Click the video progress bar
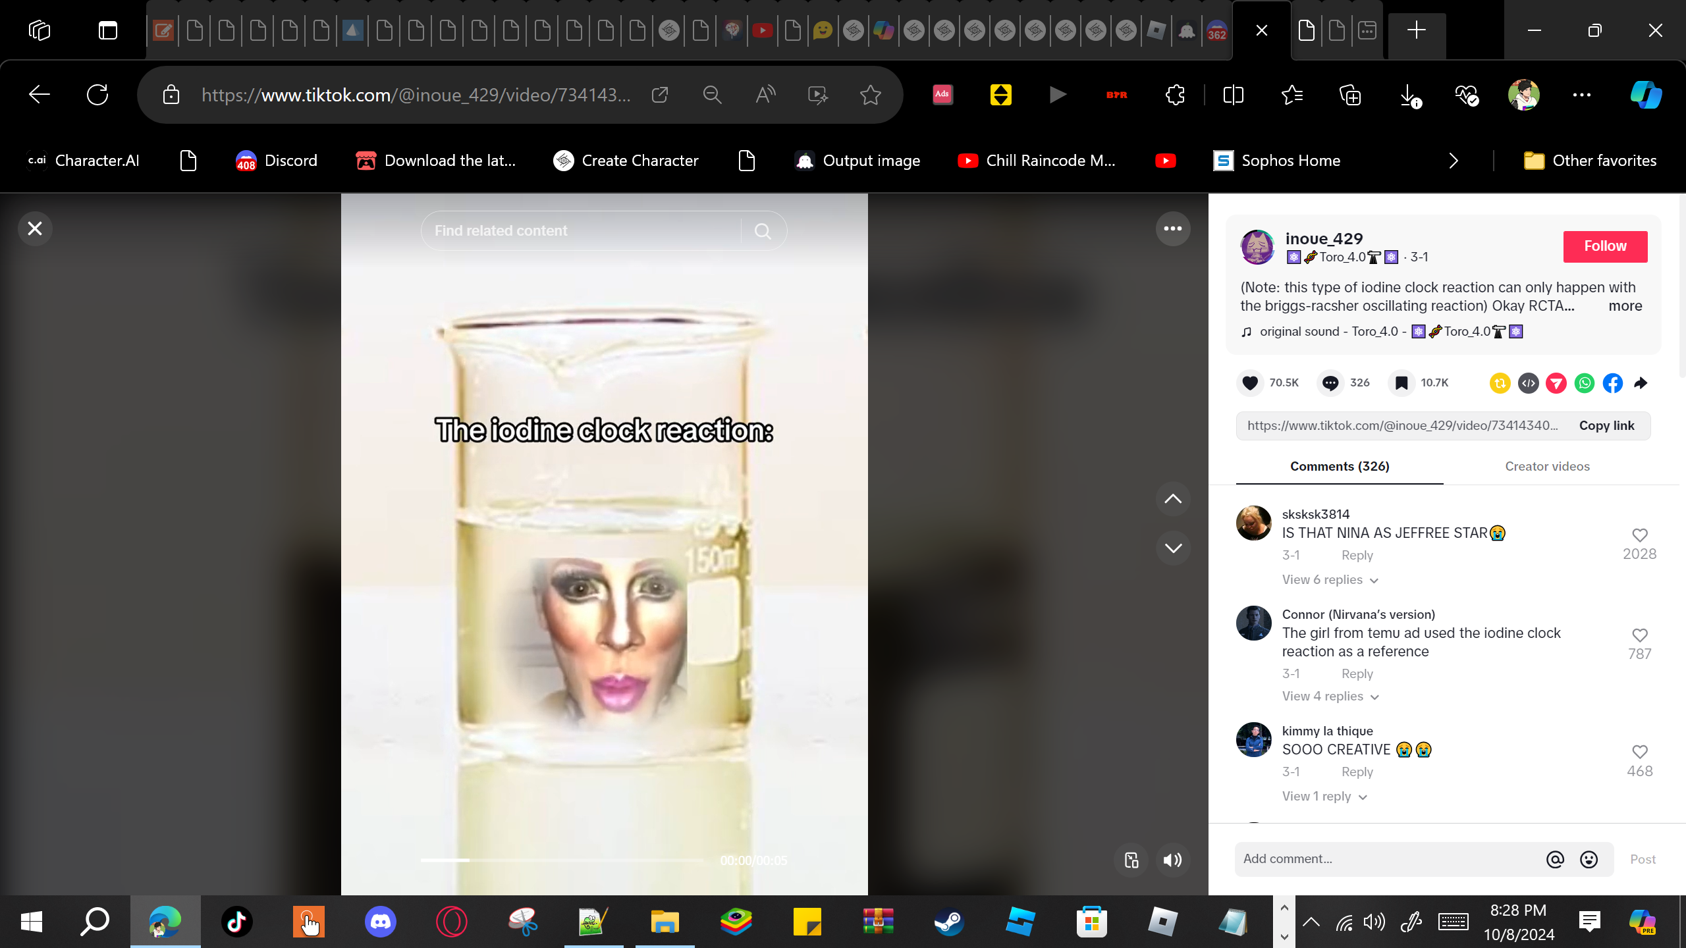The width and height of the screenshot is (1686, 948). (561, 860)
